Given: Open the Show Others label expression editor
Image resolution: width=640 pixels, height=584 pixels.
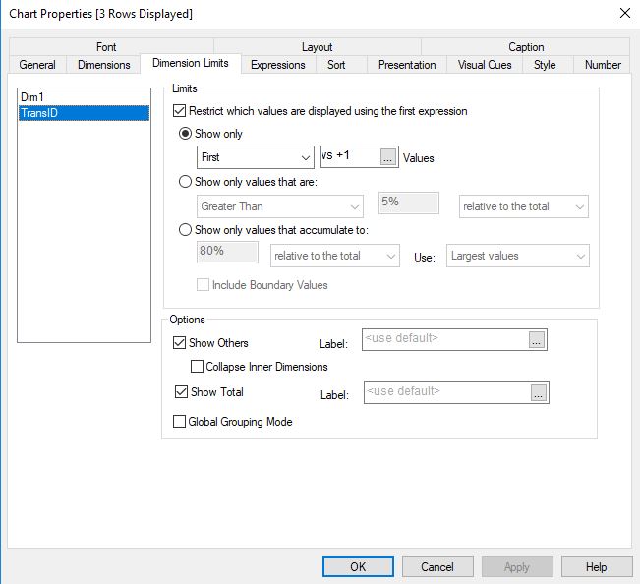Looking at the screenshot, I should click(x=537, y=340).
